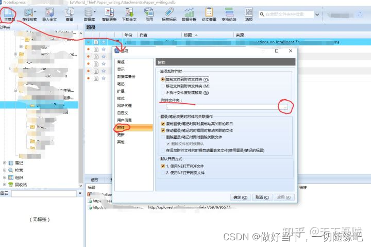Click the magnifier icon in the search box
This screenshot has height=247, width=371.
pyautogui.click(x=262, y=14)
